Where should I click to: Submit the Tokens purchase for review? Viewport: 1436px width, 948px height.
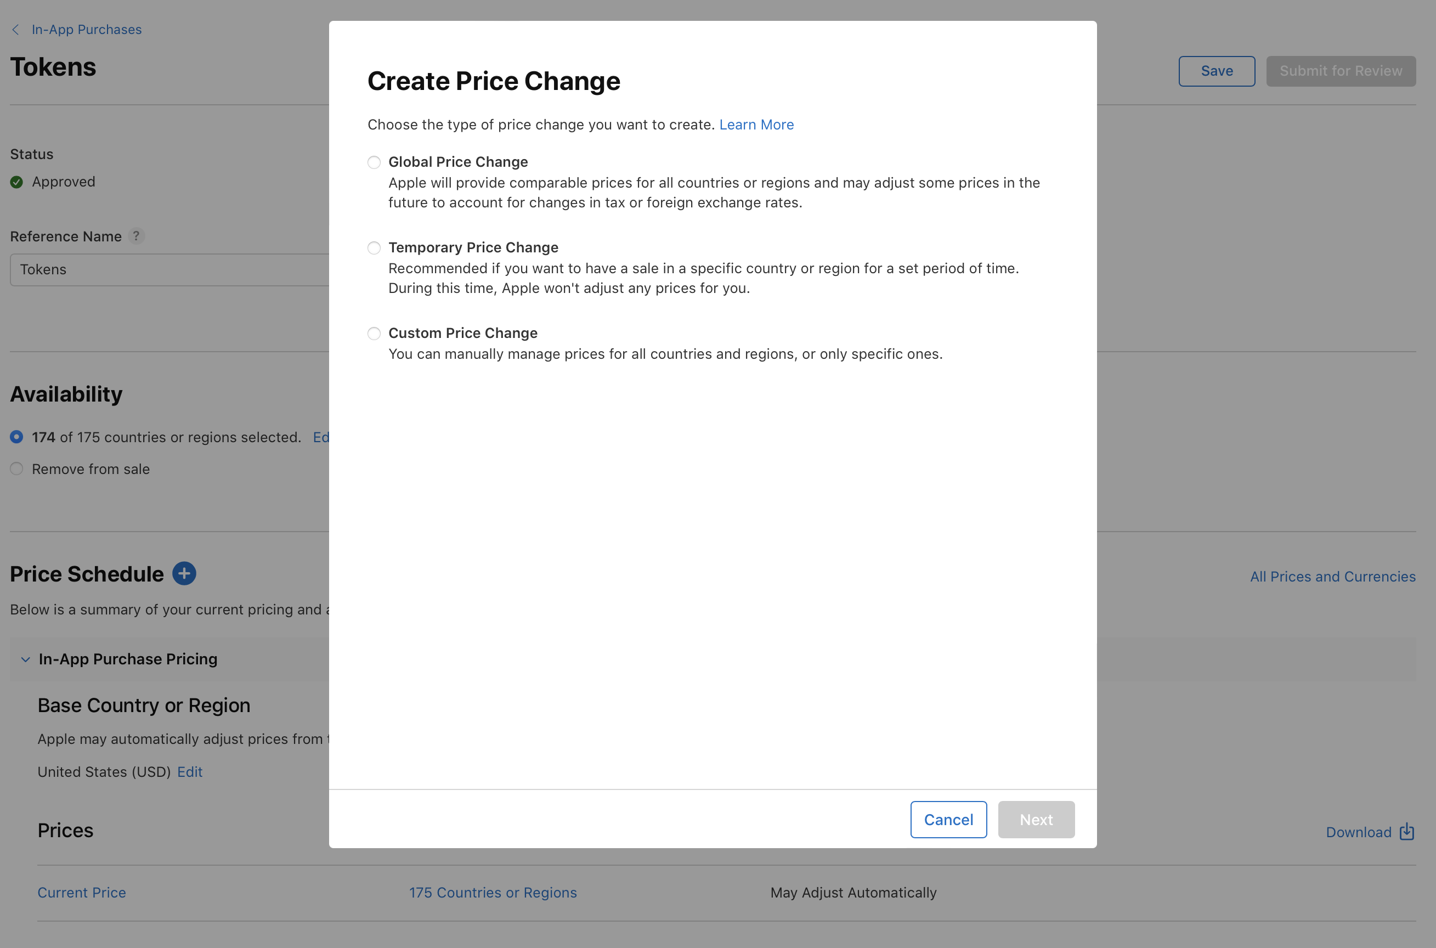1341,71
